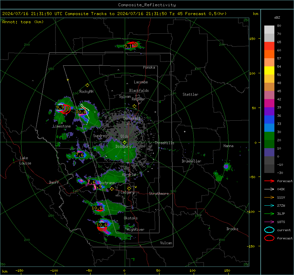Click the Okotoks label
Viewport: 294px width, 275px height.
coord(131,218)
